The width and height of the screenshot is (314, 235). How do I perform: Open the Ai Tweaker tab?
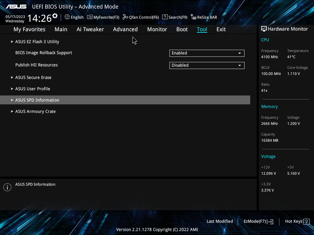[90, 29]
